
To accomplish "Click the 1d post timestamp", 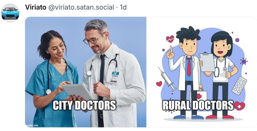I will pos(123,7).
